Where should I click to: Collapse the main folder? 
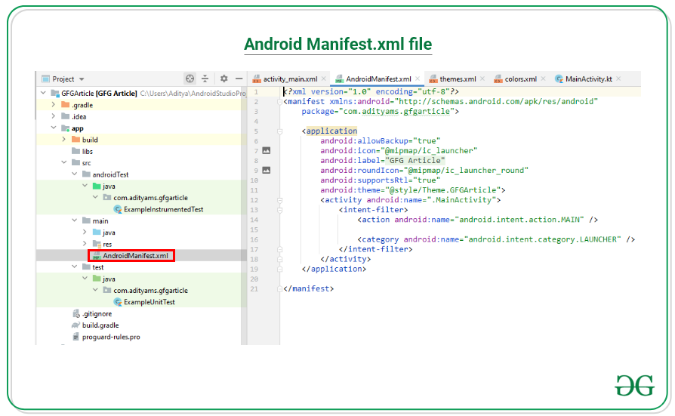pyautogui.click(x=74, y=220)
